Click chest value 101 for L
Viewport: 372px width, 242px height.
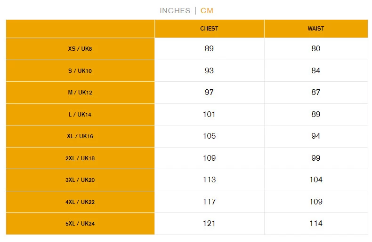coord(209,114)
